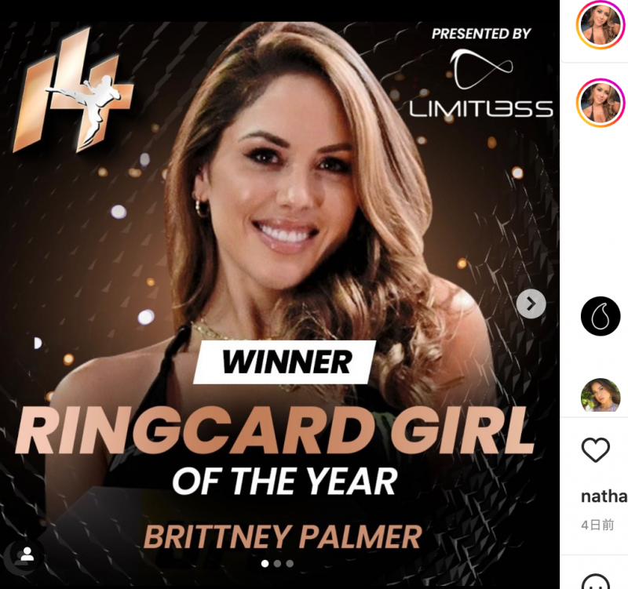Image resolution: width=628 pixels, height=589 pixels.
Task: Jump to the second carousel dot
Action: 277,563
